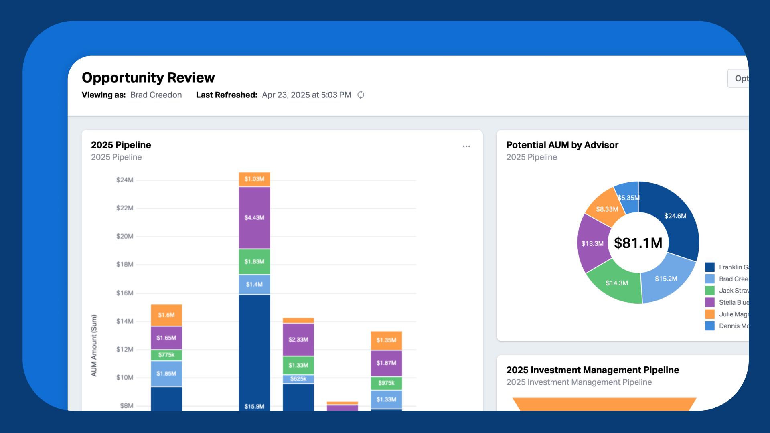Screen dimensions: 770x433
Task: Click the orange funnel chart top segment
Action: coord(604,403)
